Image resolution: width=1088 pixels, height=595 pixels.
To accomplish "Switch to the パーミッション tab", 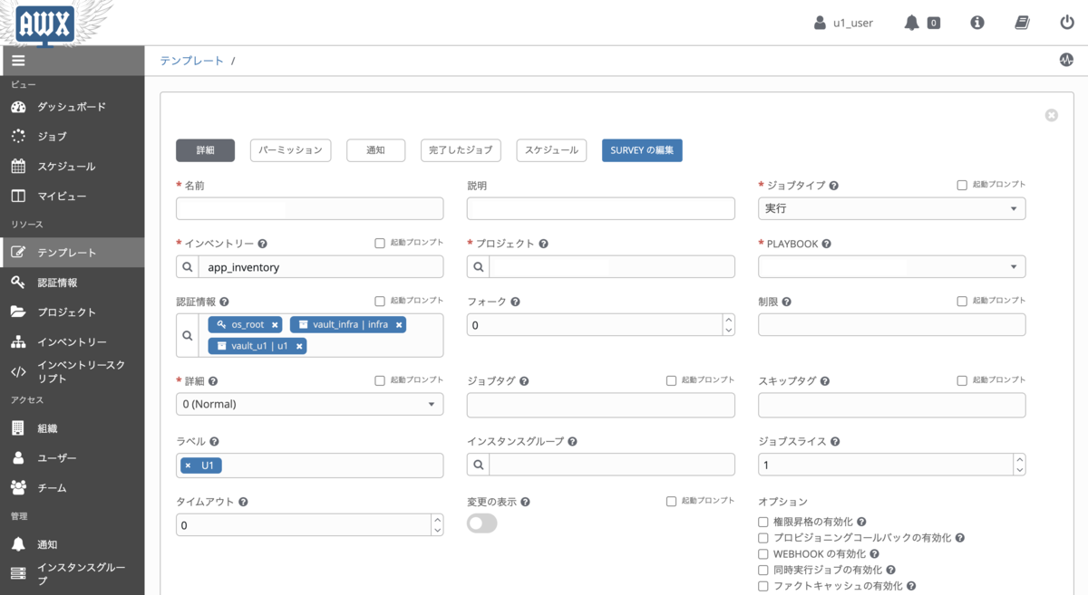I will click(290, 150).
